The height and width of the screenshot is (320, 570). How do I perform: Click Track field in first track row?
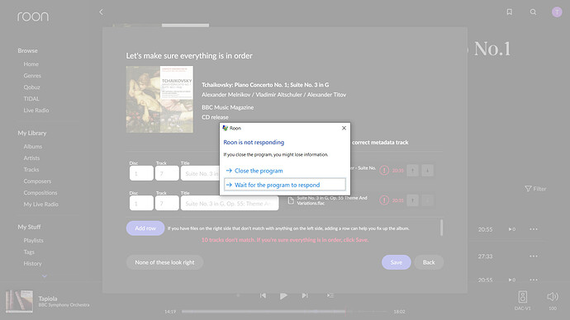click(167, 173)
